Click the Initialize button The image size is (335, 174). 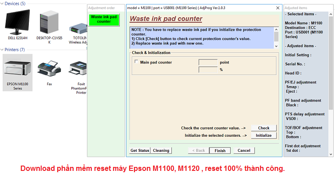click(264, 135)
